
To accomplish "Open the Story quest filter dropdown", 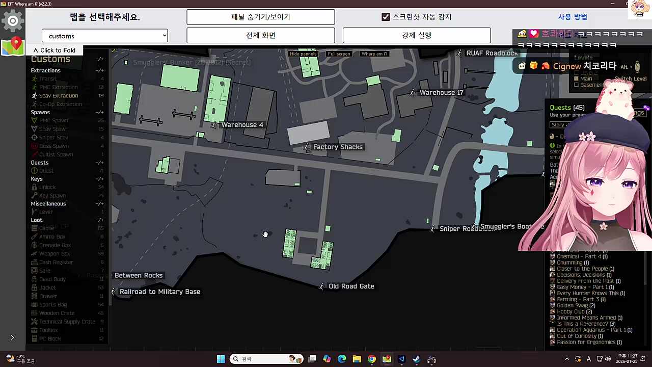I will pos(560,125).
